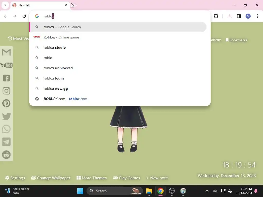Open More Themes
The image size is (263, 197).
click(x=92, y=178)
